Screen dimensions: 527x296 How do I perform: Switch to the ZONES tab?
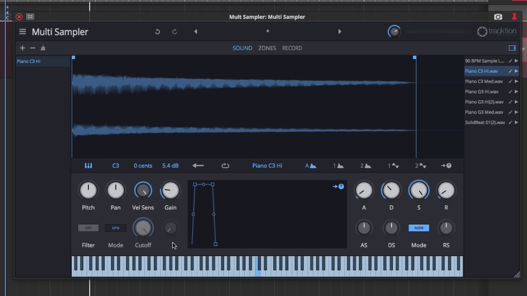coord(267,48)
